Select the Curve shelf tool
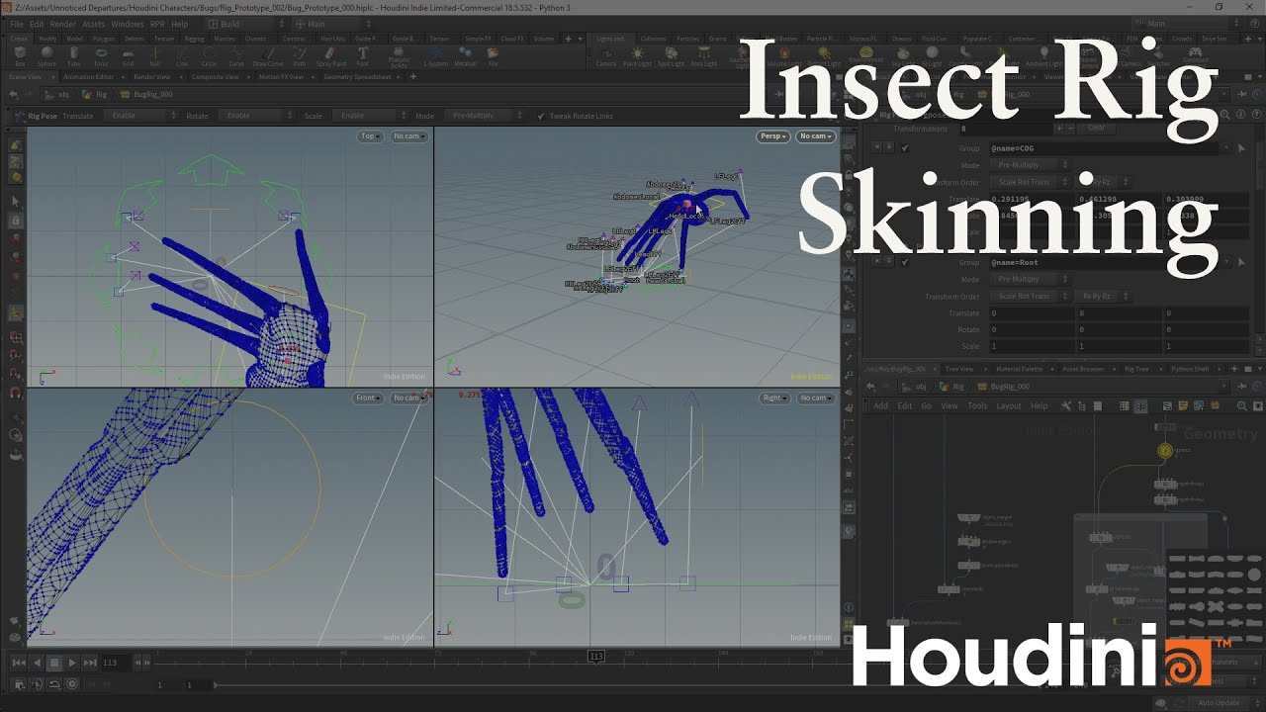1266x712 pixels. point(235,55)
